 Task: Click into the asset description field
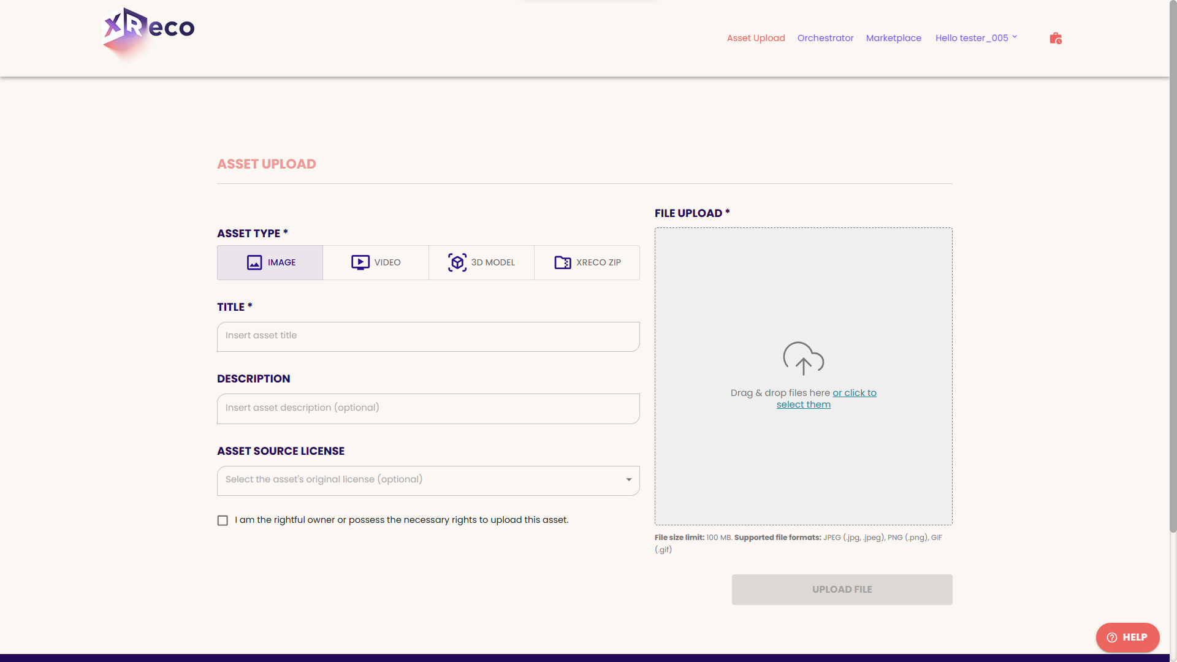[428, 409]
